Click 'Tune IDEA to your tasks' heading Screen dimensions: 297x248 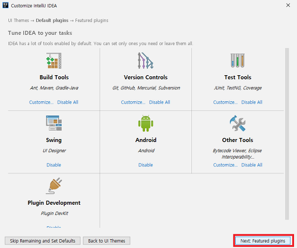40,33
